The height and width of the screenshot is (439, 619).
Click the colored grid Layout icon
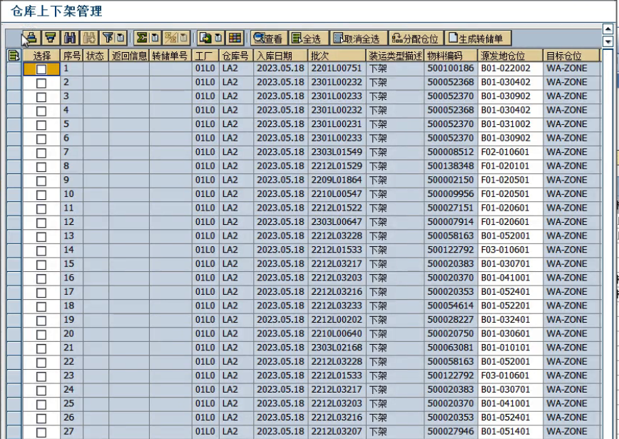(235, 39)
